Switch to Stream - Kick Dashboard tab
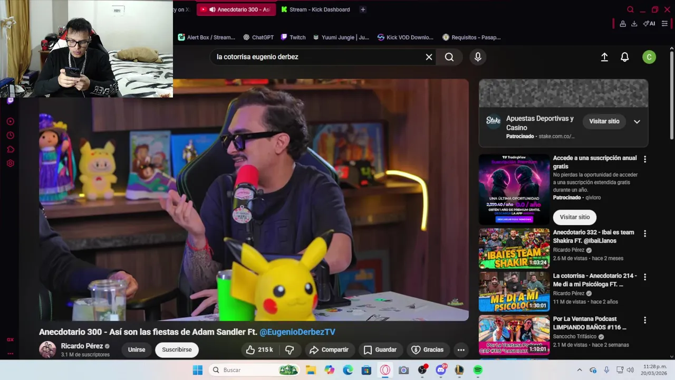The image size is (675, 380). tap(315, 9)
